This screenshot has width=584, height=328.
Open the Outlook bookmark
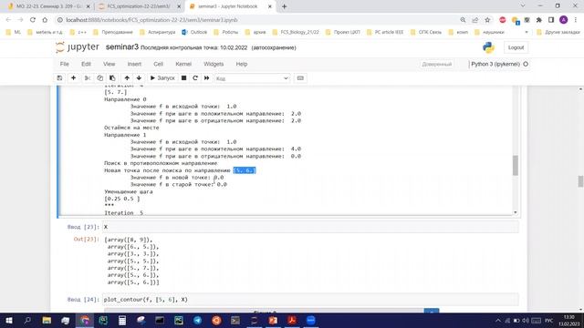click(194, 33)
